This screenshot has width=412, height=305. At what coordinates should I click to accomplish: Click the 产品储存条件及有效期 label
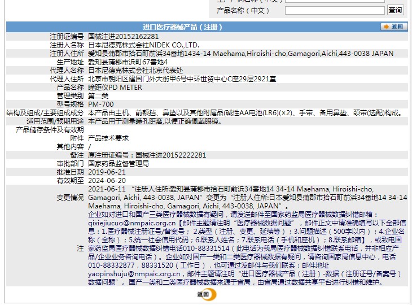50,130
